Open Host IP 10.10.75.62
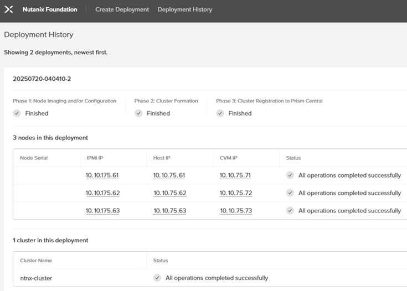The height and width of the screenshot is (291, 407). coord(170,193)
